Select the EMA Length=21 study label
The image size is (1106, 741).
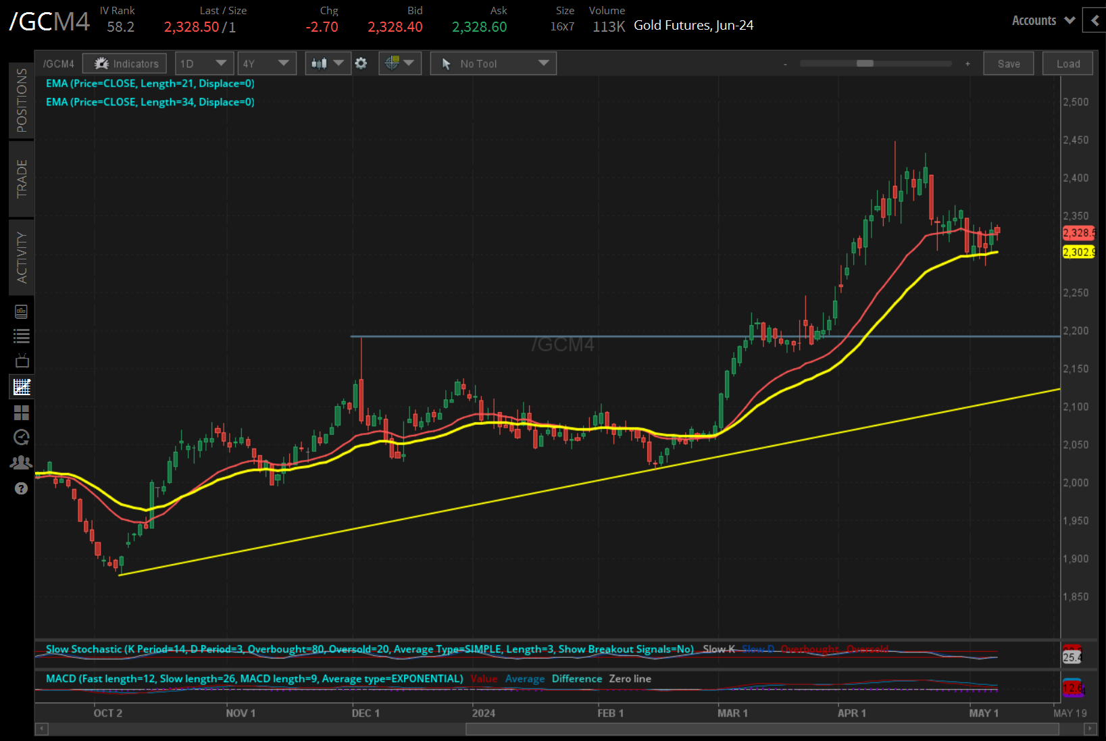click(x=150, y=84)
